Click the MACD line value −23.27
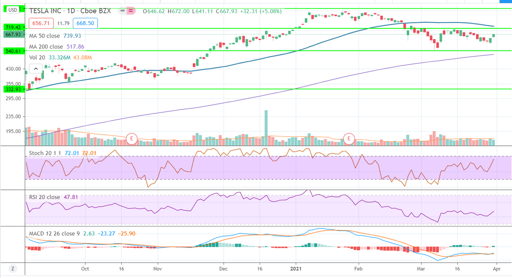Viewport: 512px width, 278px height. 106,233
